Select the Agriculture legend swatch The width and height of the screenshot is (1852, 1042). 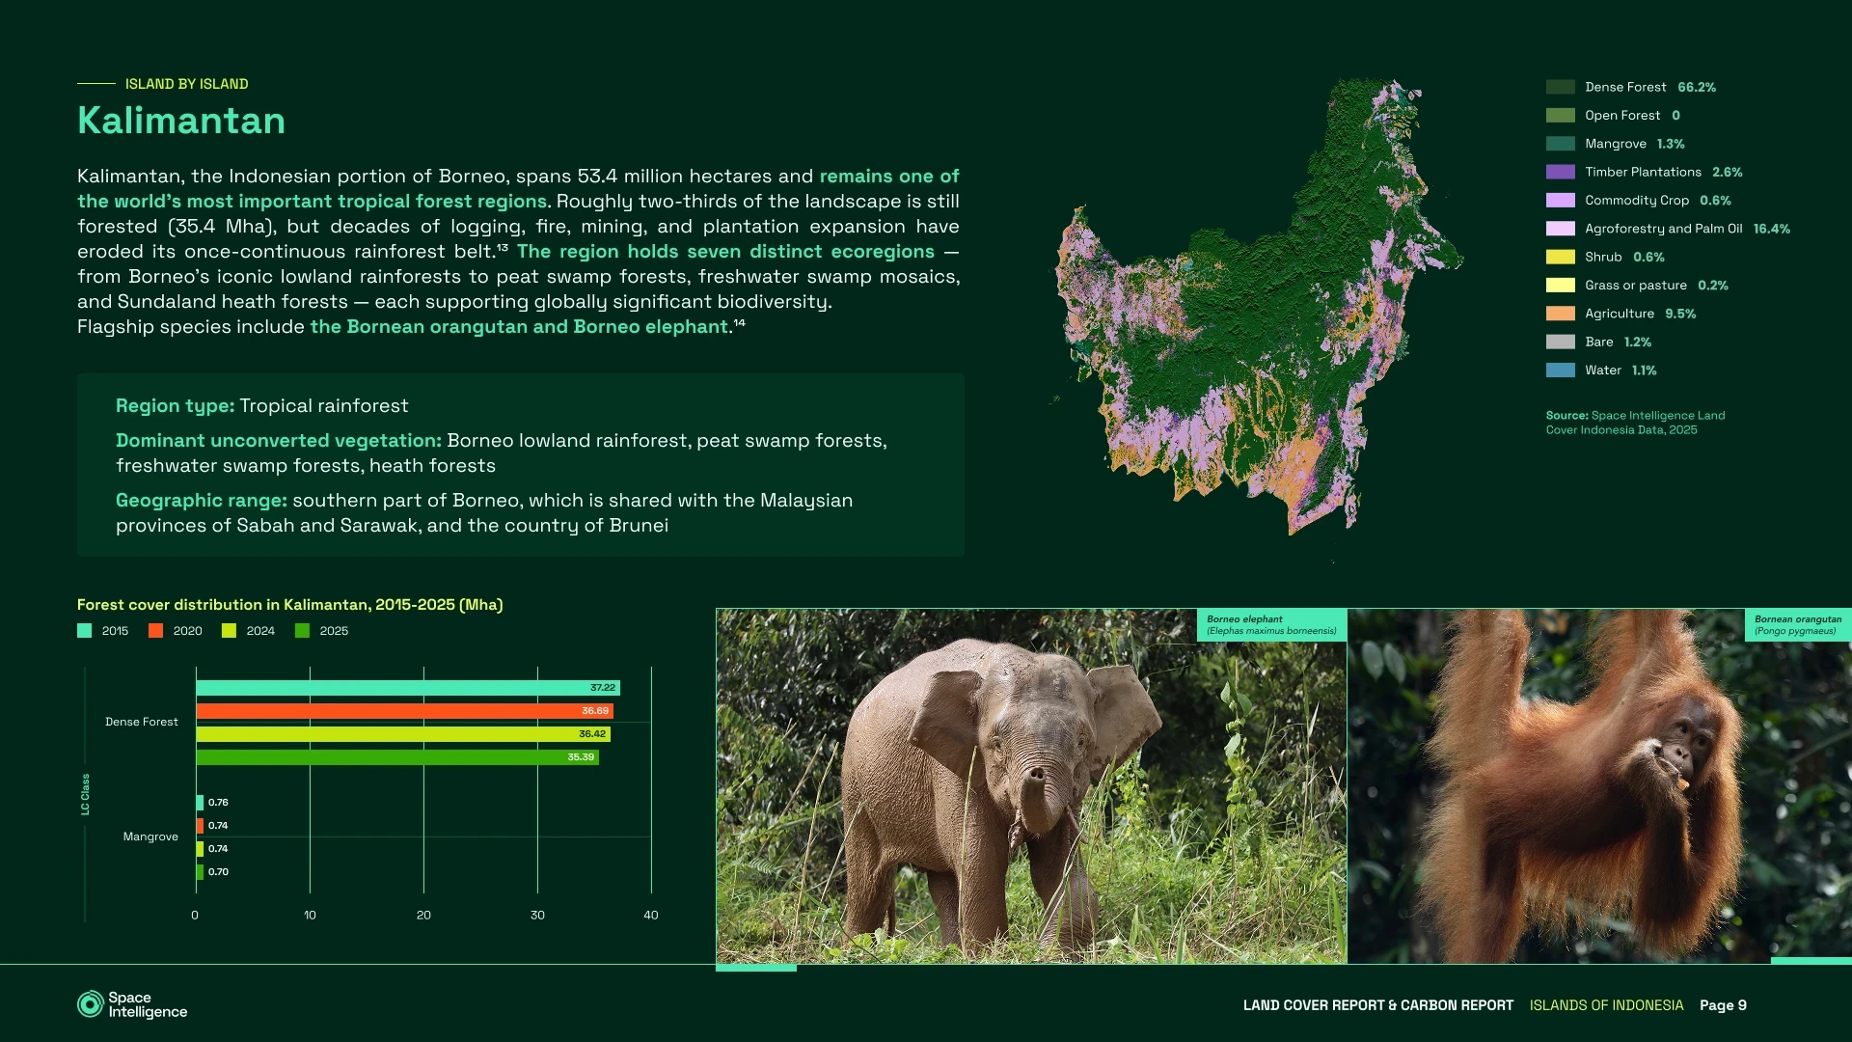click(1560, 314)
